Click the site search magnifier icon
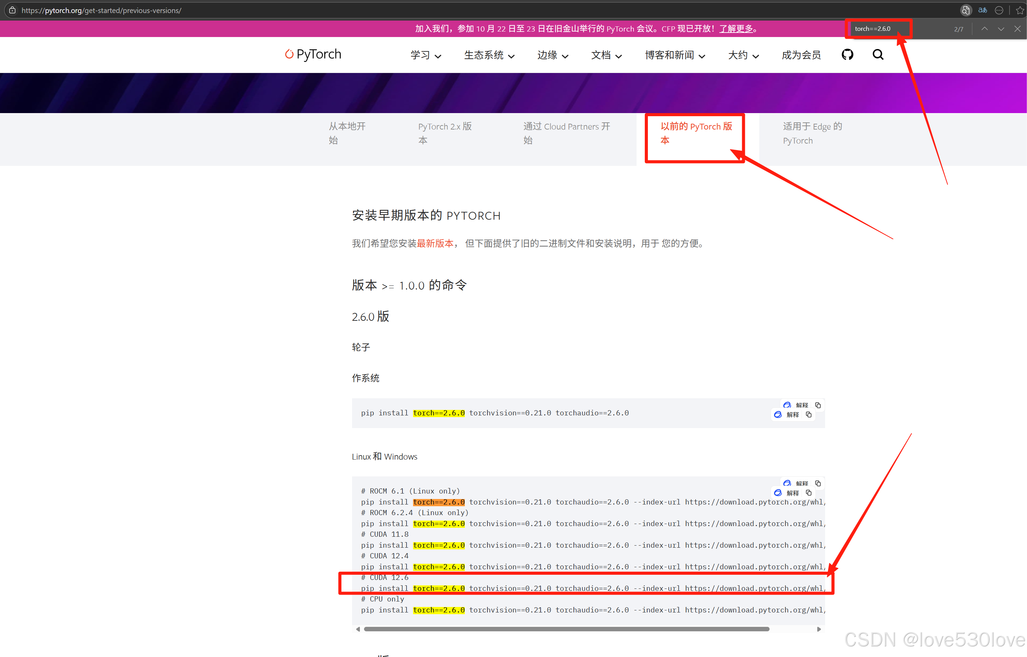 coord(878,54)
